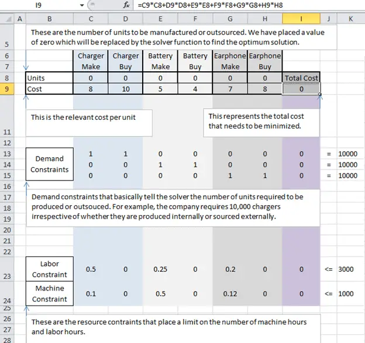Select row 8 header
Viewport: 365px width, 343px height.
(x=7, y=78)
